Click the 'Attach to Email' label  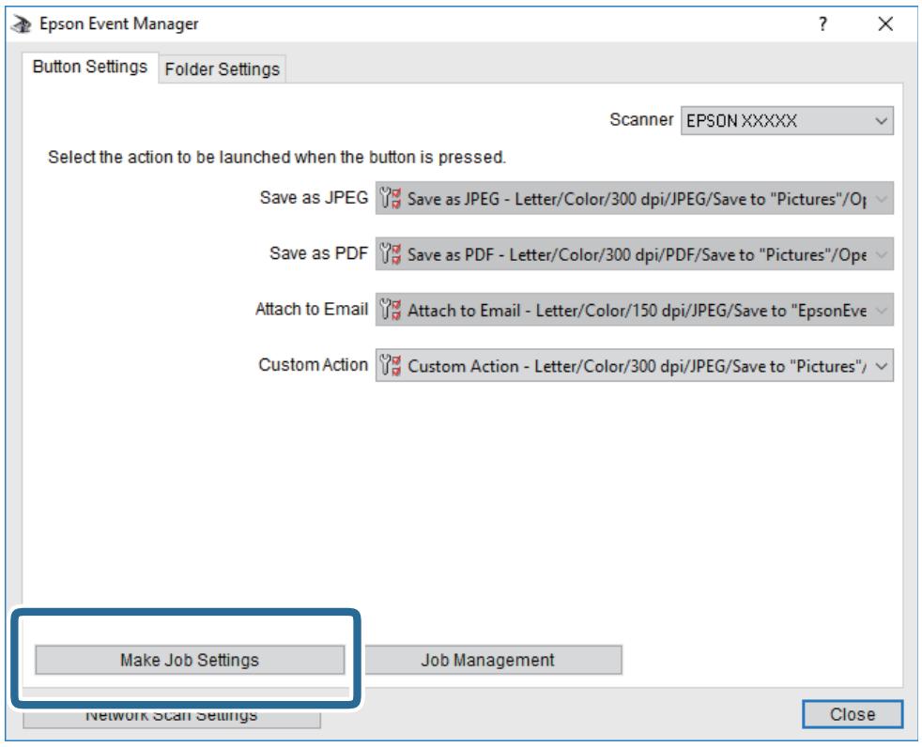point(312,309)
